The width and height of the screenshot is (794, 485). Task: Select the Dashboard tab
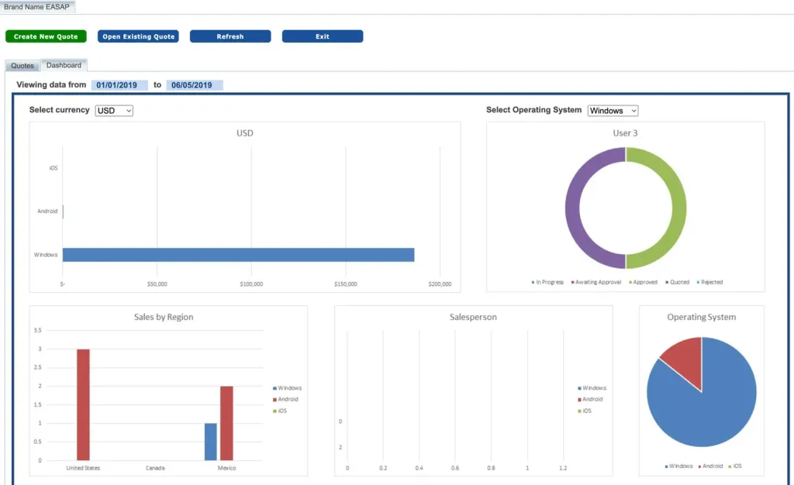pos(64,65)
